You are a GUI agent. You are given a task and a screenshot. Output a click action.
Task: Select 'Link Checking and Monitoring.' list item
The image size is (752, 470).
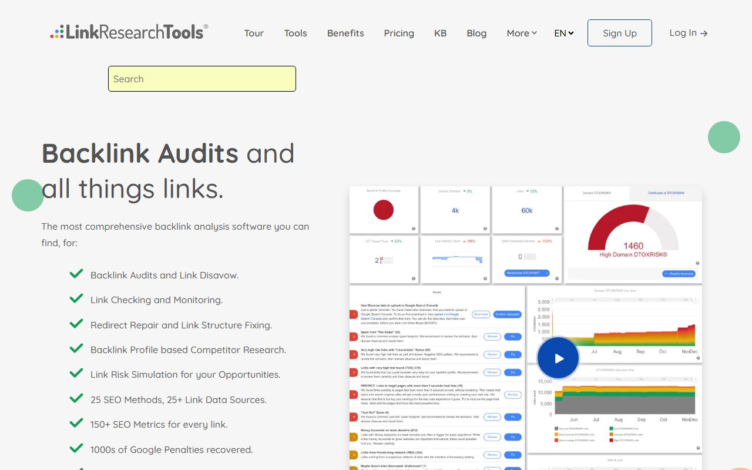156,300
